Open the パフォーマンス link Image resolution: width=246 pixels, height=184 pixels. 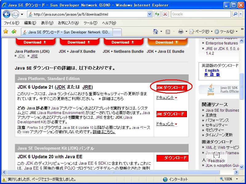pyautogui.click(x=217, y=120)
